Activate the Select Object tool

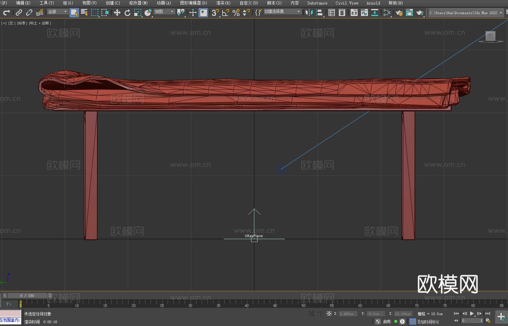(74, 13)
